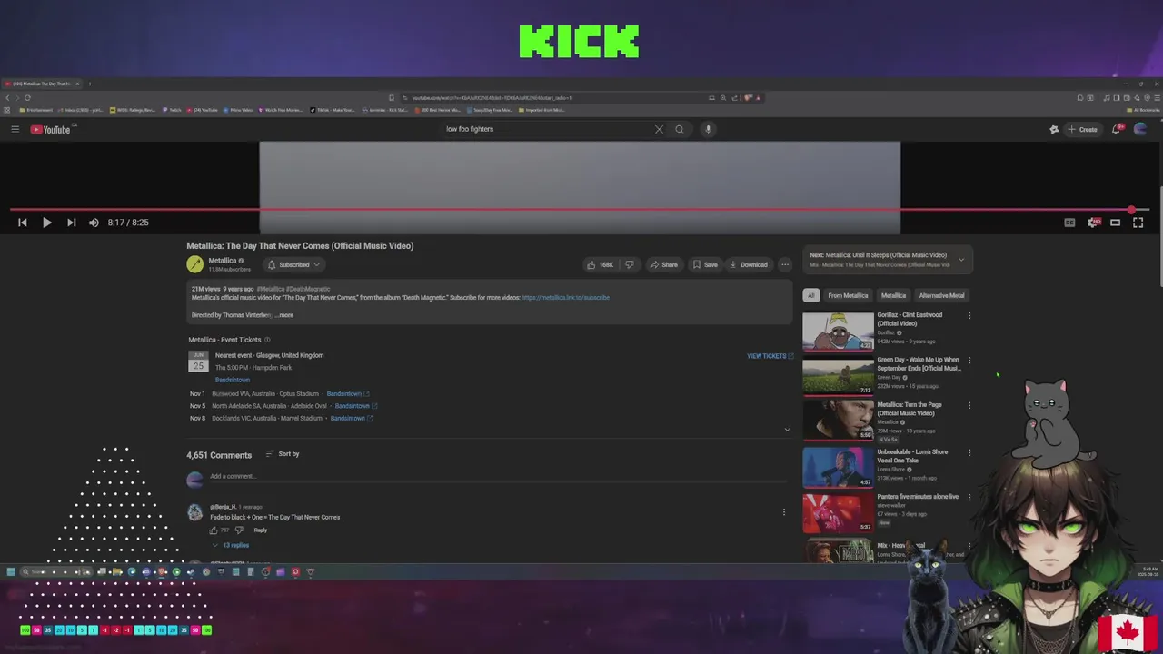Like the Fade to black comment
The width and height of the screenshot is (1163, 654).
[214, 530]
